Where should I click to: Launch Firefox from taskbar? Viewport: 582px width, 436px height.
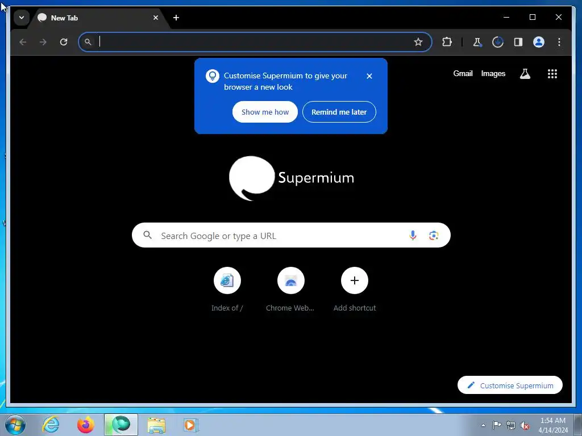(x=86, y=425)
